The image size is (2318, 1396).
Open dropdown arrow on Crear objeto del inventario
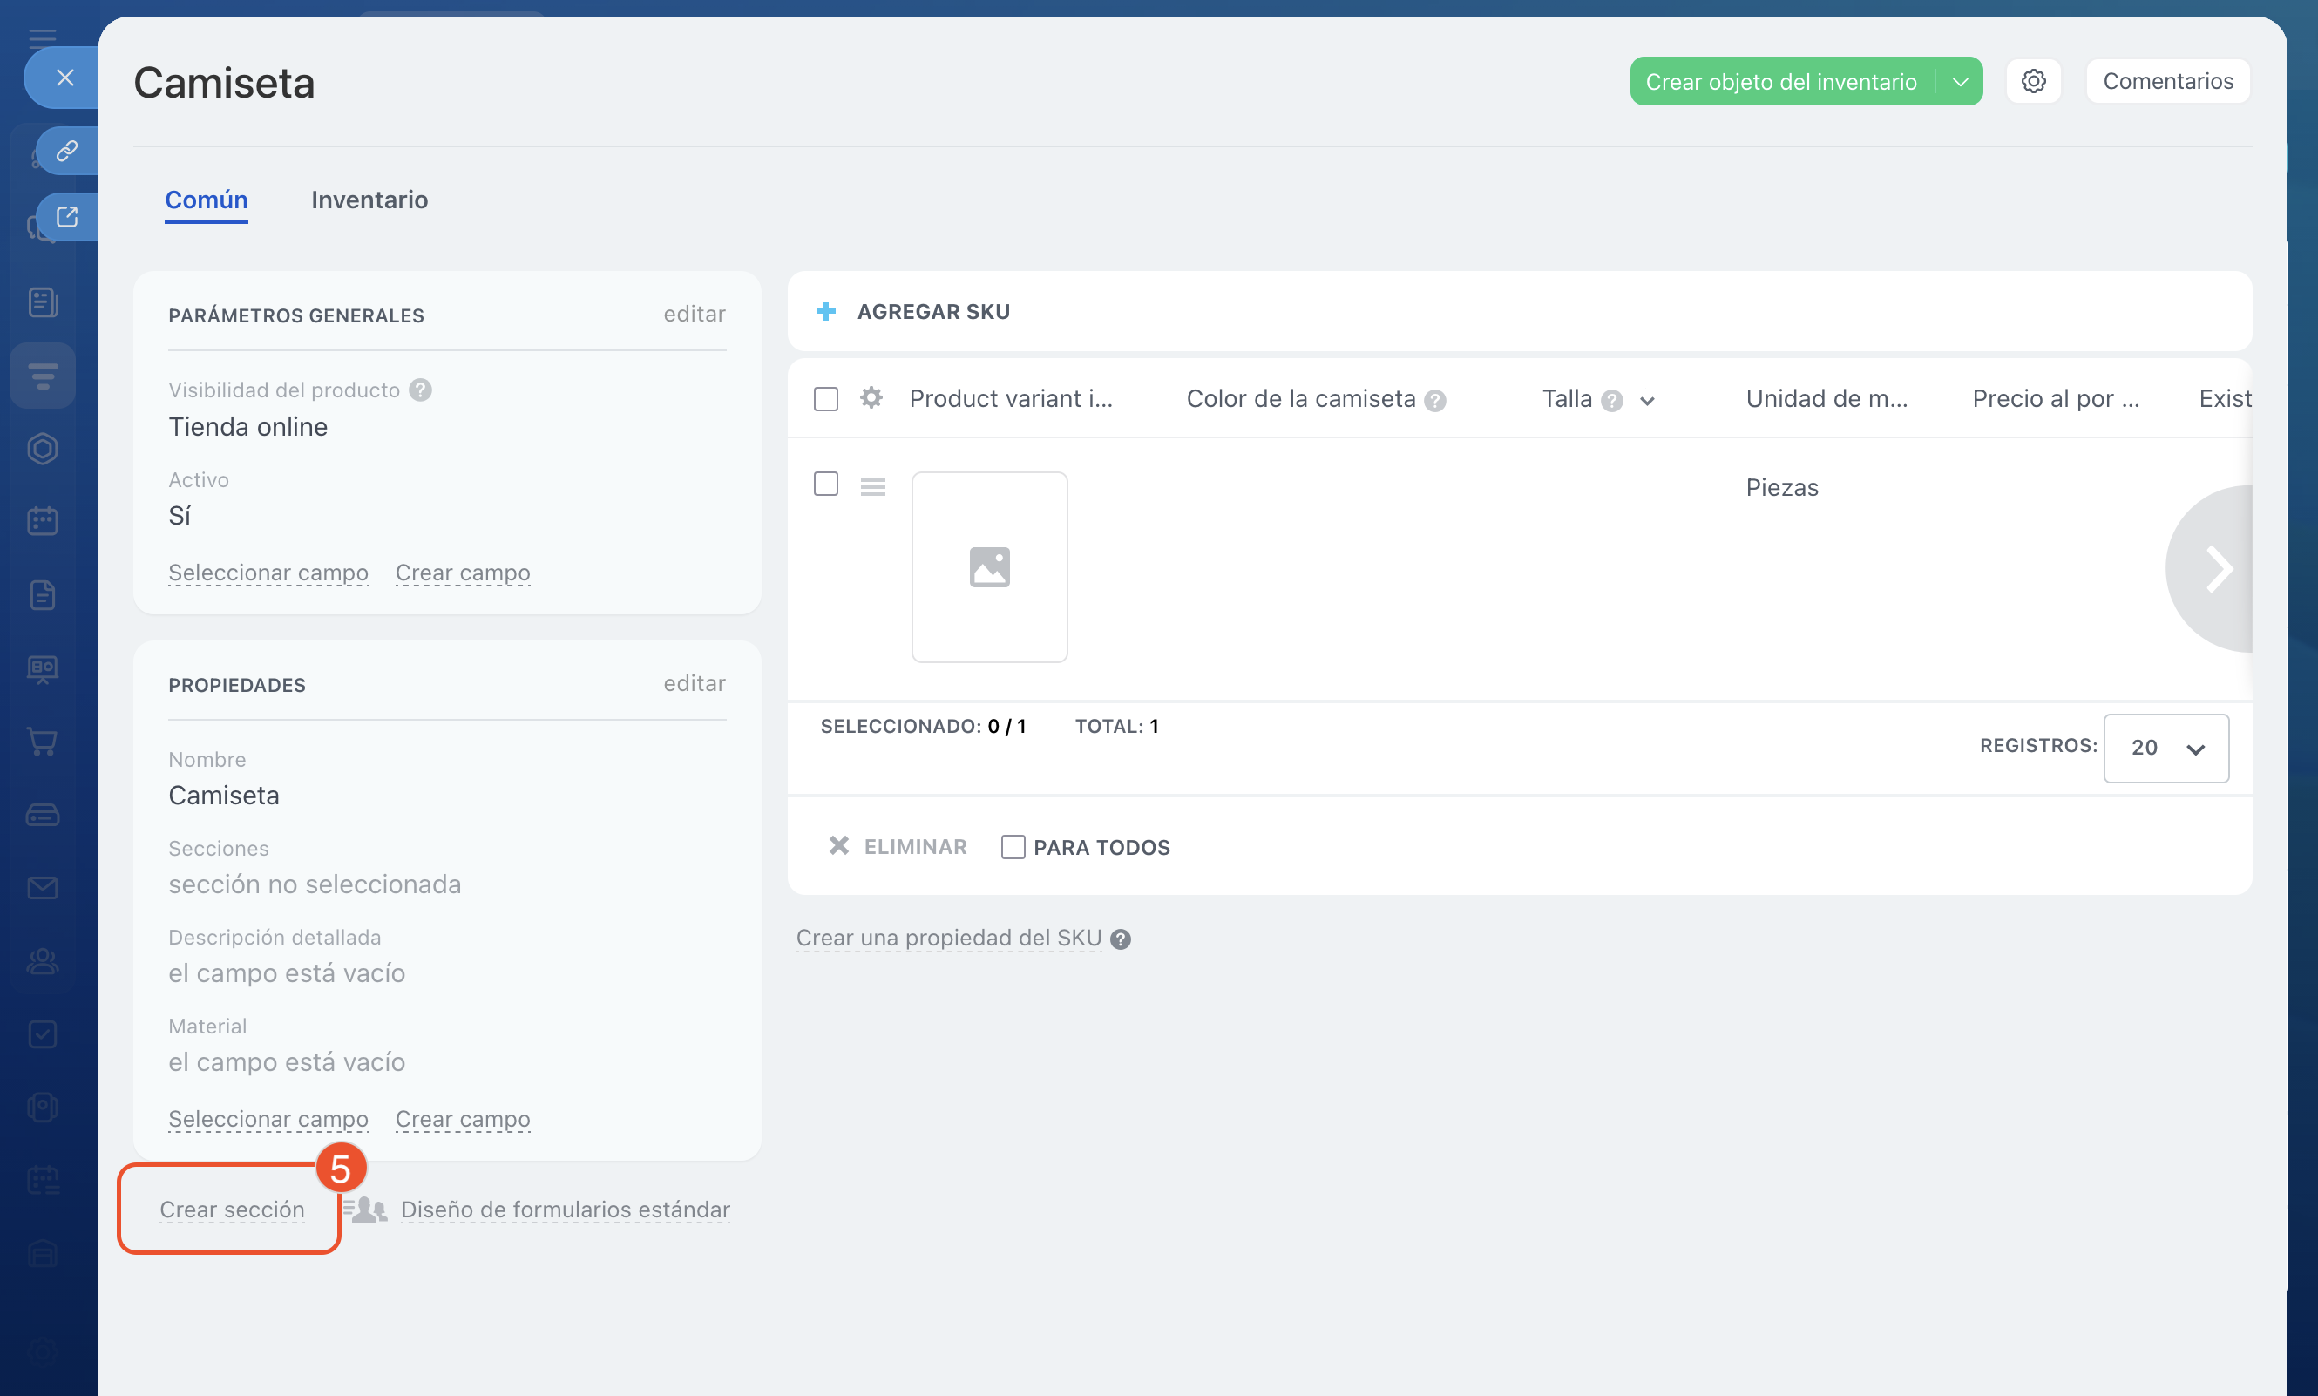[1961, 82]
